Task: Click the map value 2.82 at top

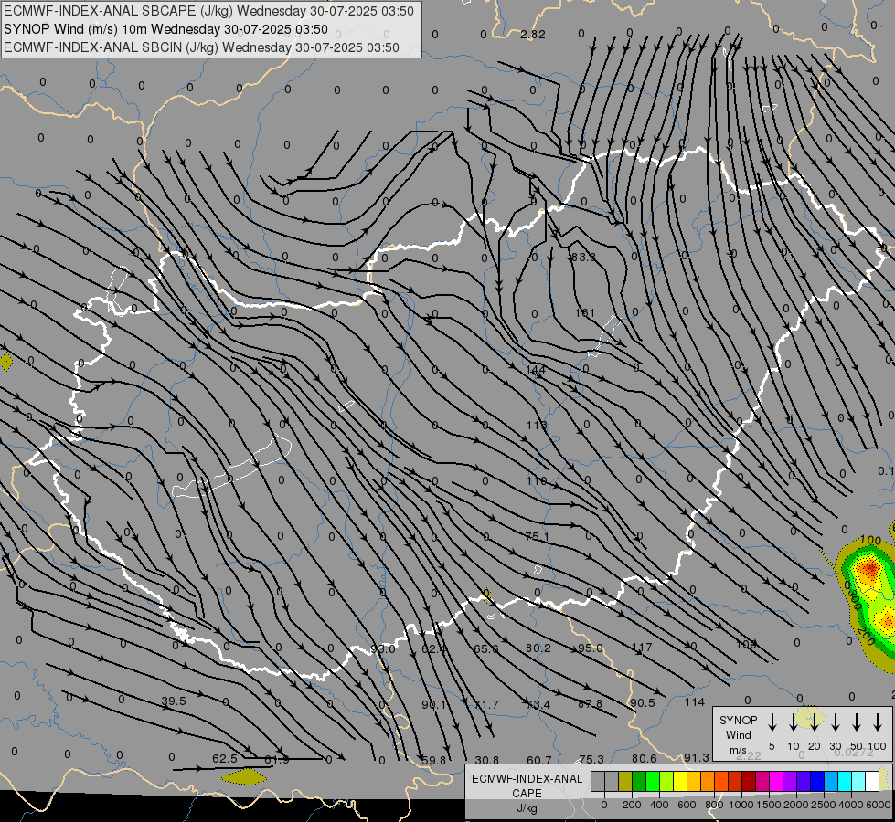Action: point(533,35)
